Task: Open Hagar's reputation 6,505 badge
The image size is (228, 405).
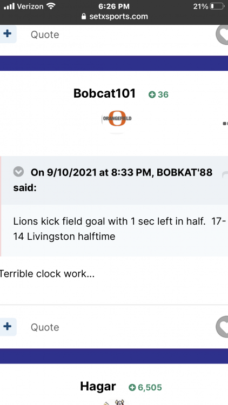Action: (145, 387)
